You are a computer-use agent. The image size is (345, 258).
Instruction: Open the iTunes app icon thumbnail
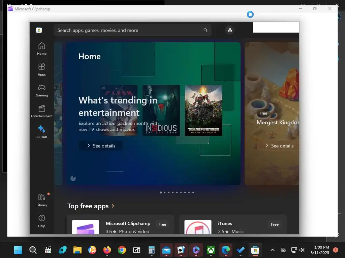point(198,227)
